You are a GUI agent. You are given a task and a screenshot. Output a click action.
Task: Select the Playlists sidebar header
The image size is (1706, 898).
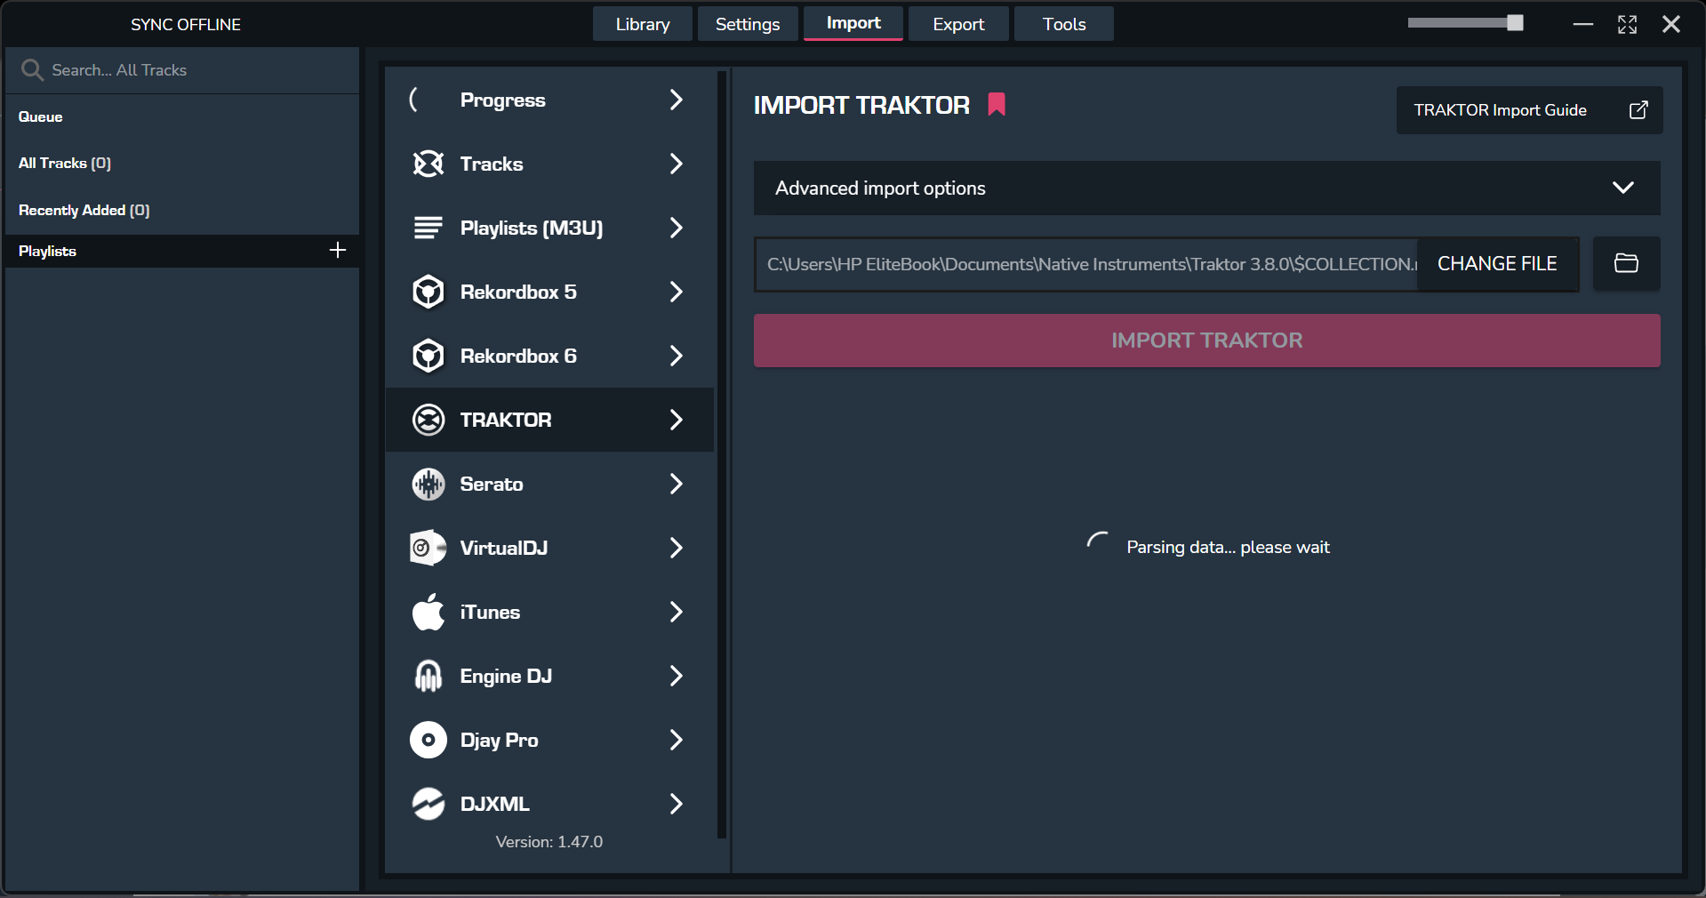pyautogui.click(x=182, y=251)
